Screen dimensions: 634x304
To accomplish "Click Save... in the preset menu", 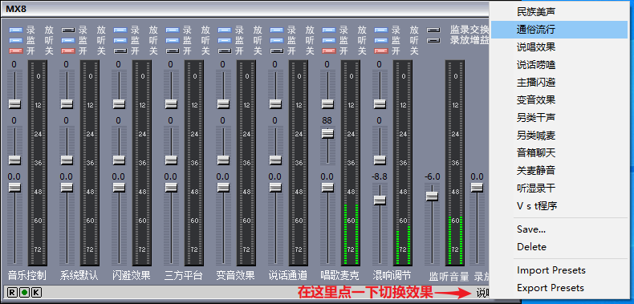I will [x=559, y=229].
